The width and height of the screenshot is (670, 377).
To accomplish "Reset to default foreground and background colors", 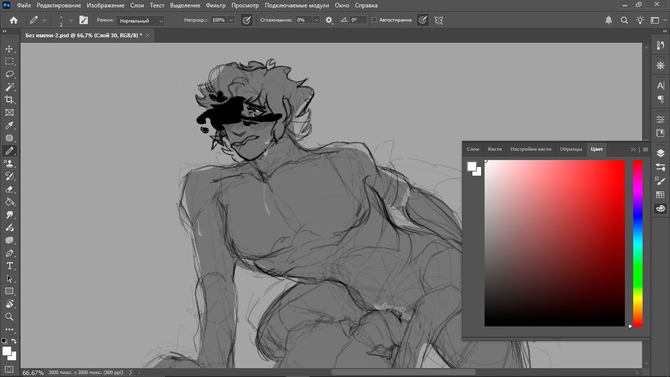I will [x=5, y=341].
